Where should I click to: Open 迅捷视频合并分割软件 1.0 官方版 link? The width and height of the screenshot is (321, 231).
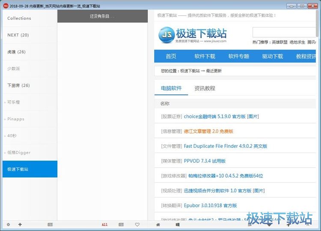point(217,191)
